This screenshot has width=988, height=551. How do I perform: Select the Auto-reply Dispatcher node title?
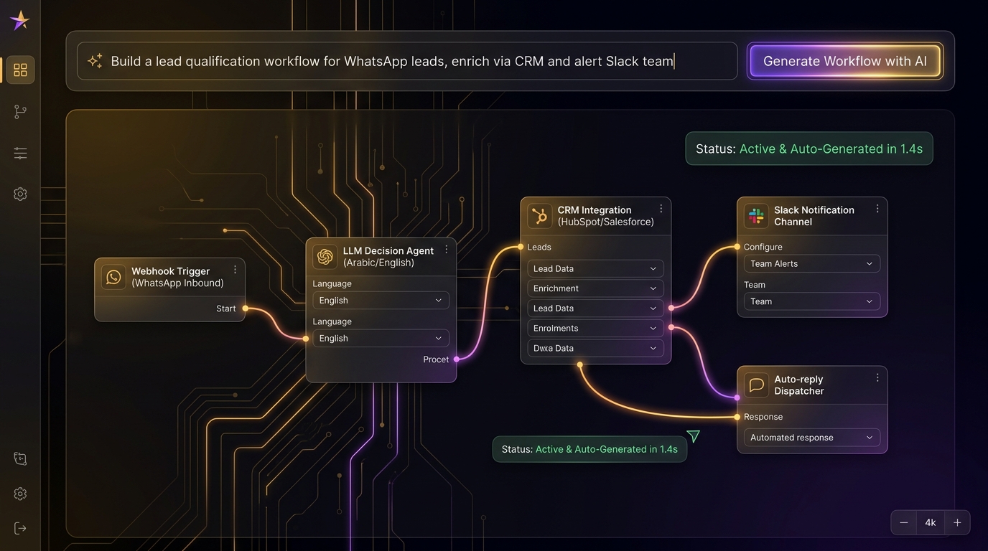(798, 385)
